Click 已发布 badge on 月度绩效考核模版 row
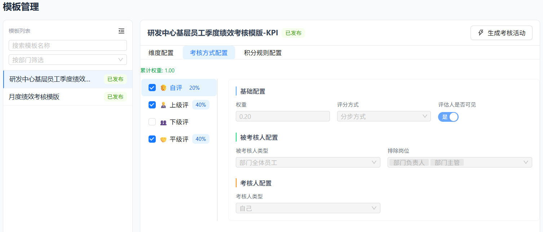Screen dimensions: 543x232 pyautogui.click(x=115, y=97)
